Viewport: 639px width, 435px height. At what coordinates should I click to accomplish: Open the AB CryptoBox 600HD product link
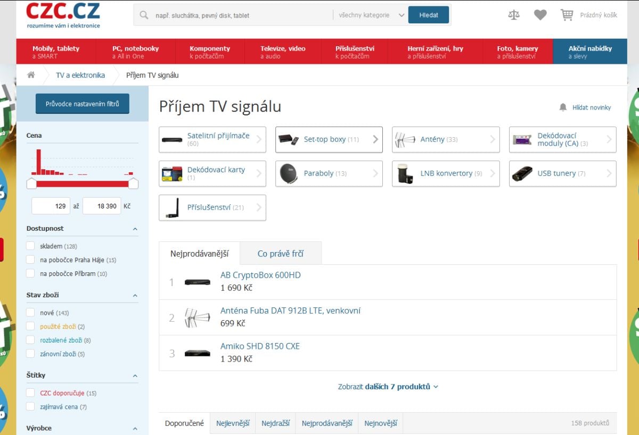click(260, 275)
